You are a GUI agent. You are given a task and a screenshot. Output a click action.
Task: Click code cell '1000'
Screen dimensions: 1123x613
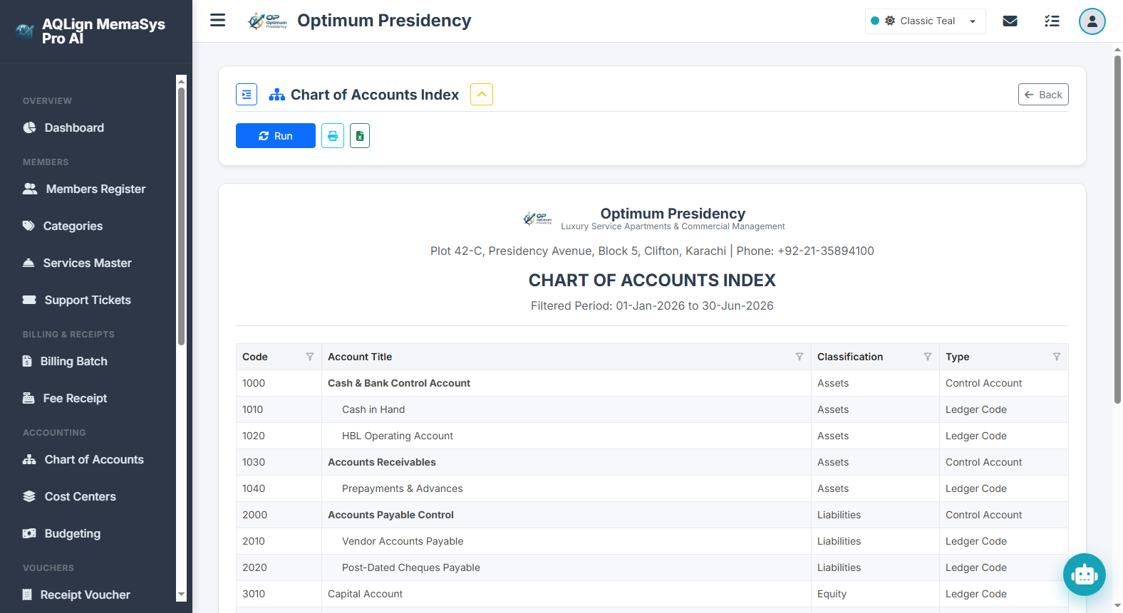click(279, 383)
